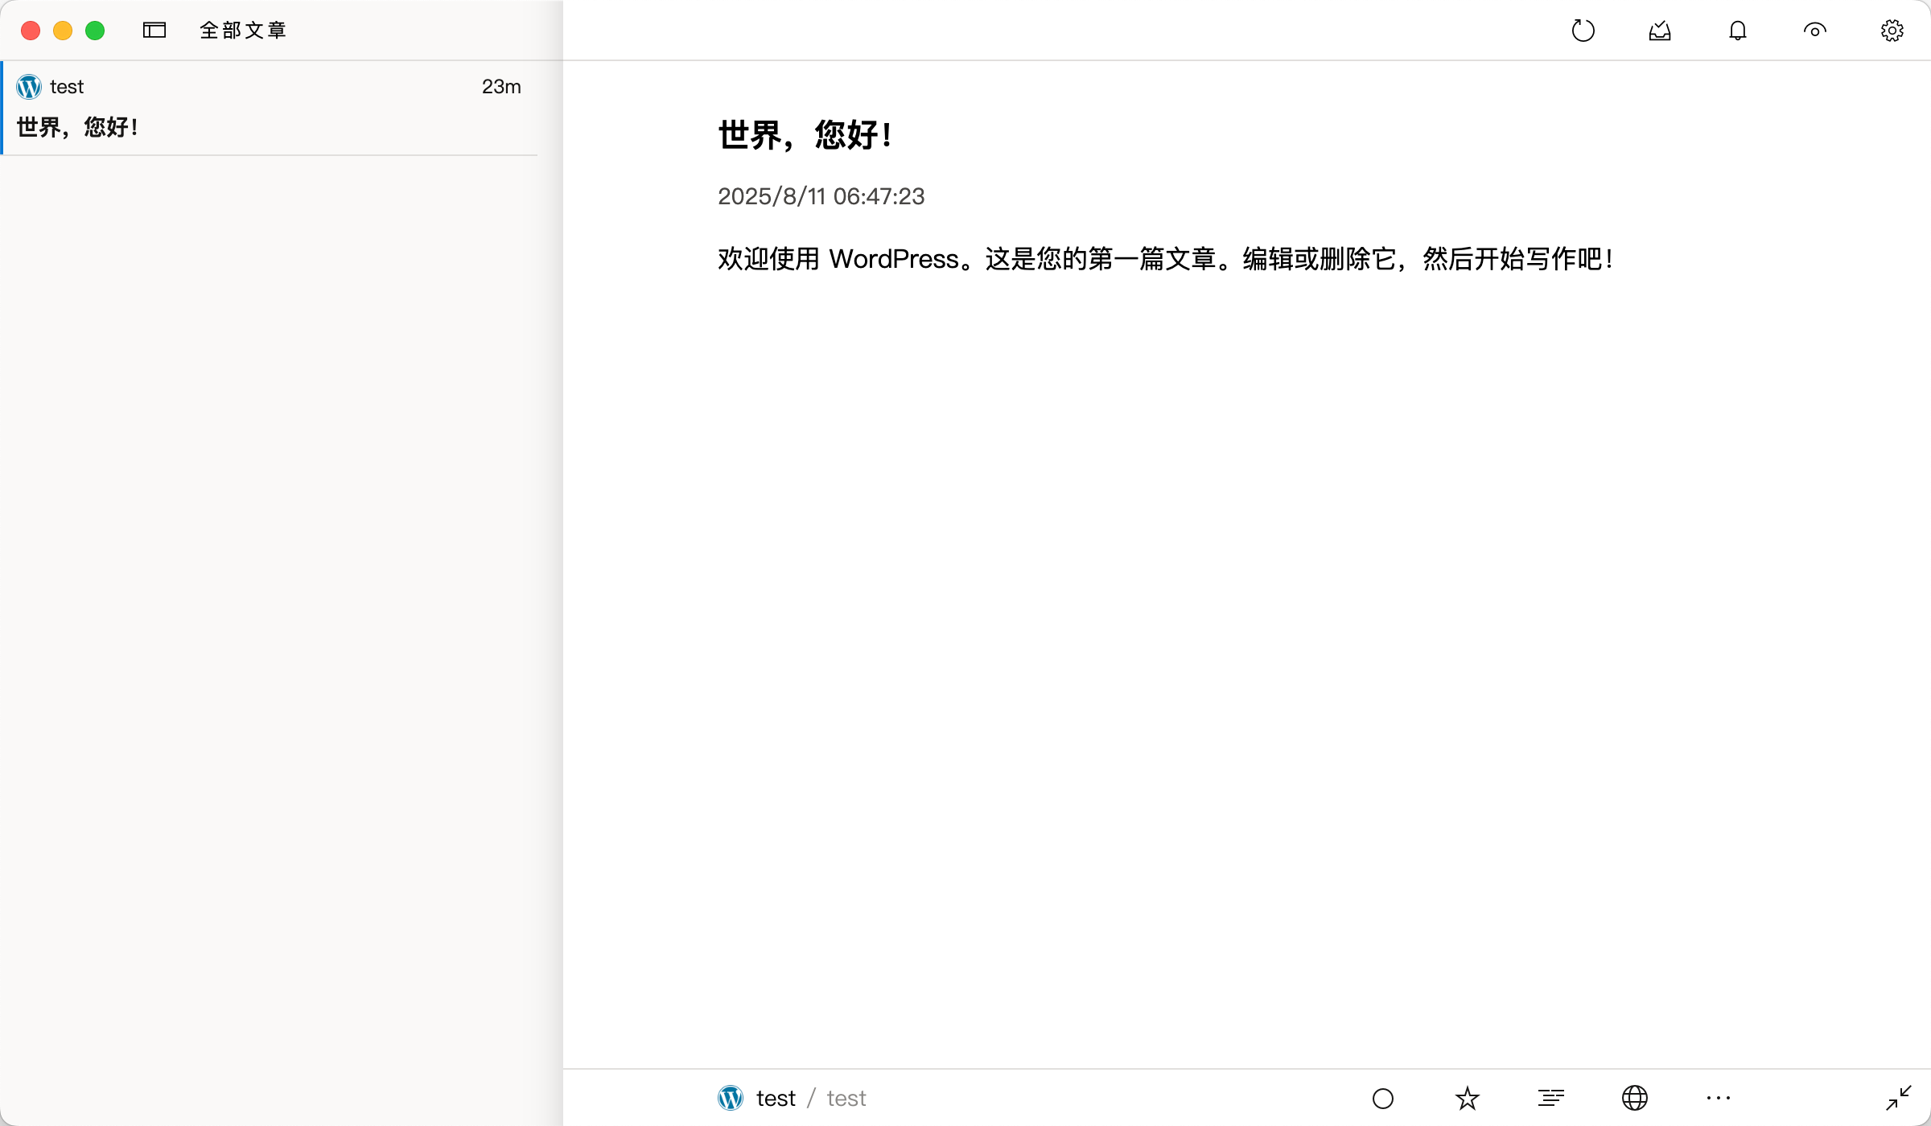Viewport: 1931px width, 1126px height.
Task: Click the 全部文章 header title
Action: coord(243,31)
